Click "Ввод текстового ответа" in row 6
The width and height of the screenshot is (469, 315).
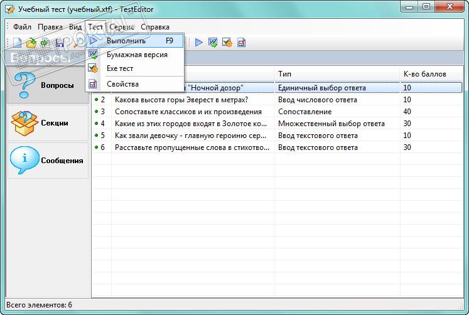pyautogui.click(x=318, y=147)
